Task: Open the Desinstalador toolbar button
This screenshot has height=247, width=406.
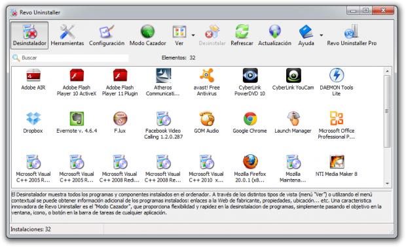Action: [x=29, y=35]
